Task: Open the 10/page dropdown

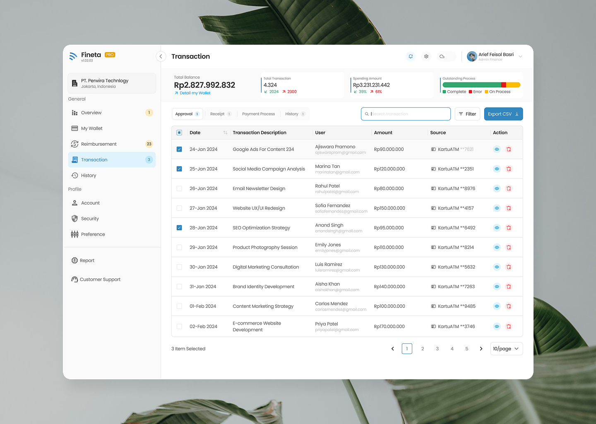Action: click(506, 349)
